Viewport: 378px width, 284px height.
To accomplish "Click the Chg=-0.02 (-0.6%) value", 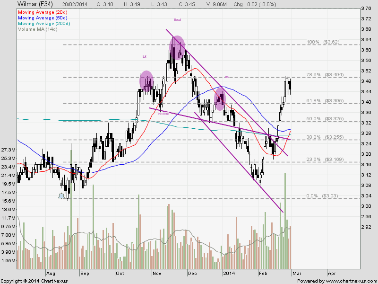I will [255, 4].
